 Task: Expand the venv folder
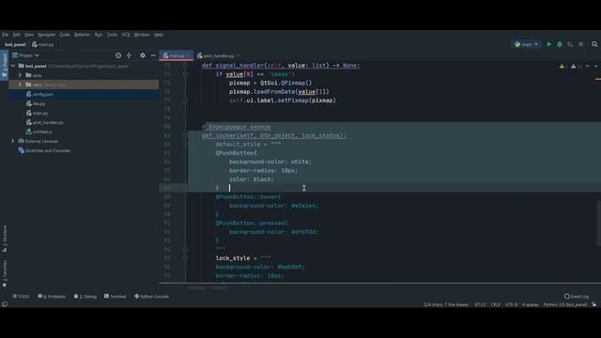20,84
